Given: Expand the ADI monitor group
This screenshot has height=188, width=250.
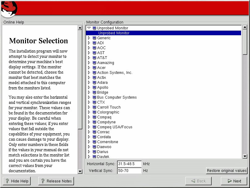Looking at the screenshot, I should (89, 43).
